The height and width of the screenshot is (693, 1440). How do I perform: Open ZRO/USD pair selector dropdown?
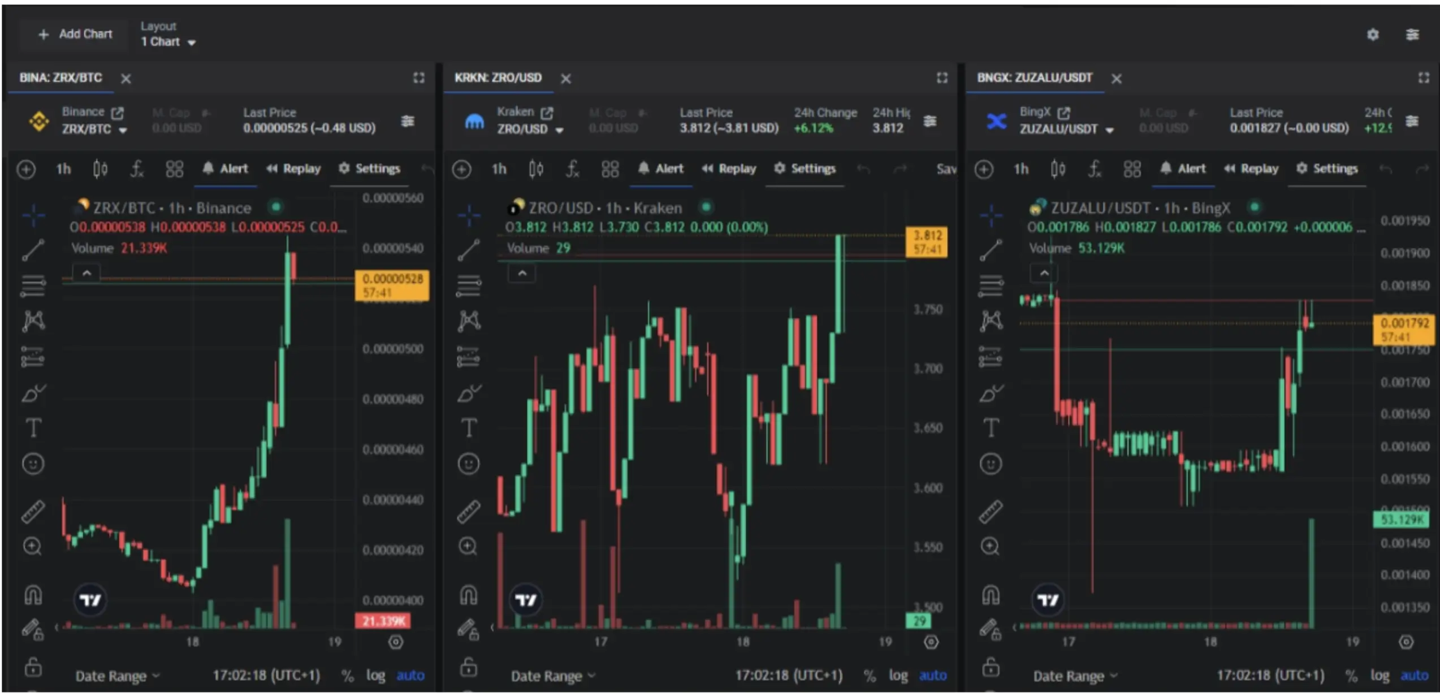[530, 129]
